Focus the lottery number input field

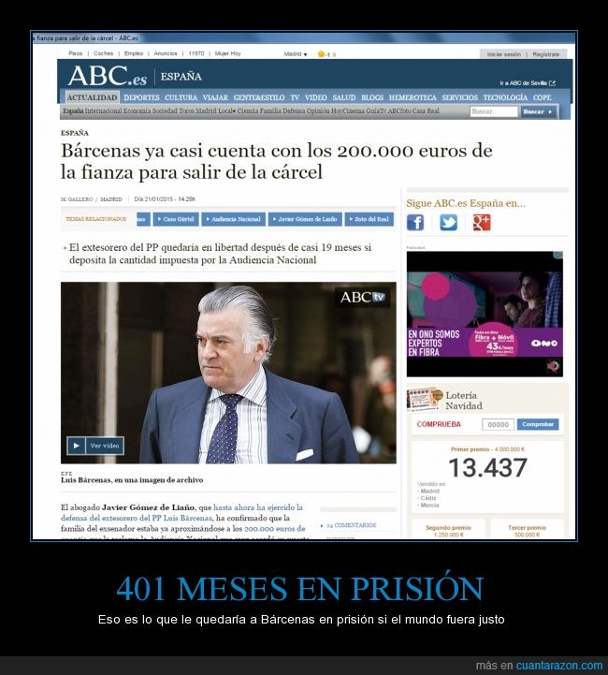coord(498,424)
